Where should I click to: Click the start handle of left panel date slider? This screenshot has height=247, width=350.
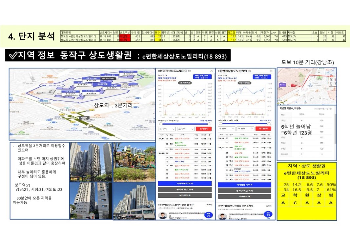pyautogui.click(x=161, y=124)
